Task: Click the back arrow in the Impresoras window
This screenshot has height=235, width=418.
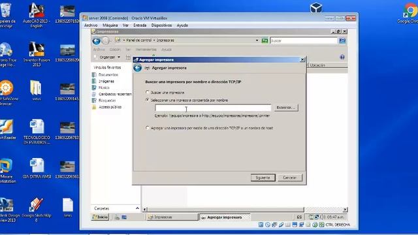Action: pyautogui.click(x=96, y=40)
